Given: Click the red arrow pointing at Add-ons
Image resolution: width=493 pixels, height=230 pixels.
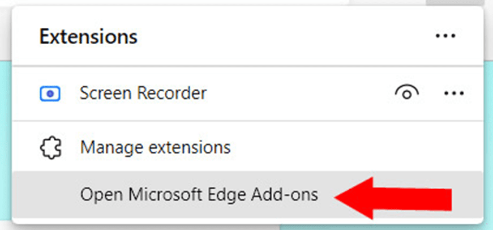Looking at the screenshot, I should [396, 197].
